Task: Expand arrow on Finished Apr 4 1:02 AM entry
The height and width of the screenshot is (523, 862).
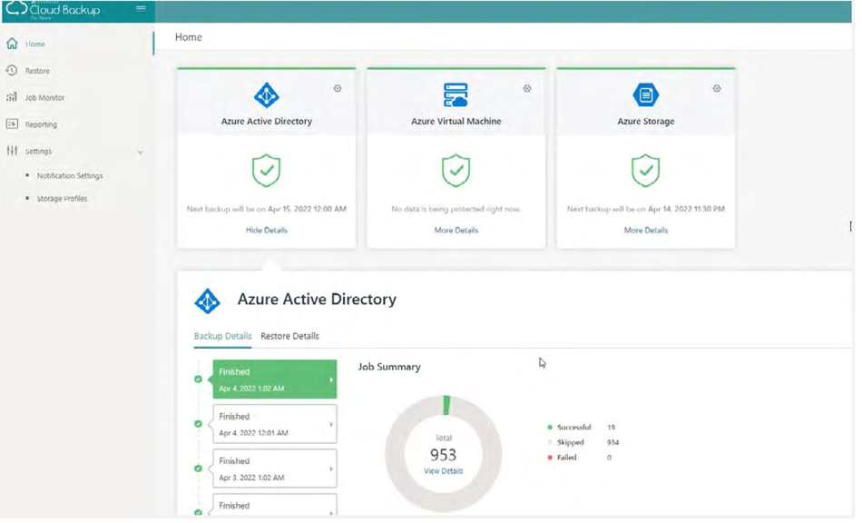Action: click(x=332, y=381)
